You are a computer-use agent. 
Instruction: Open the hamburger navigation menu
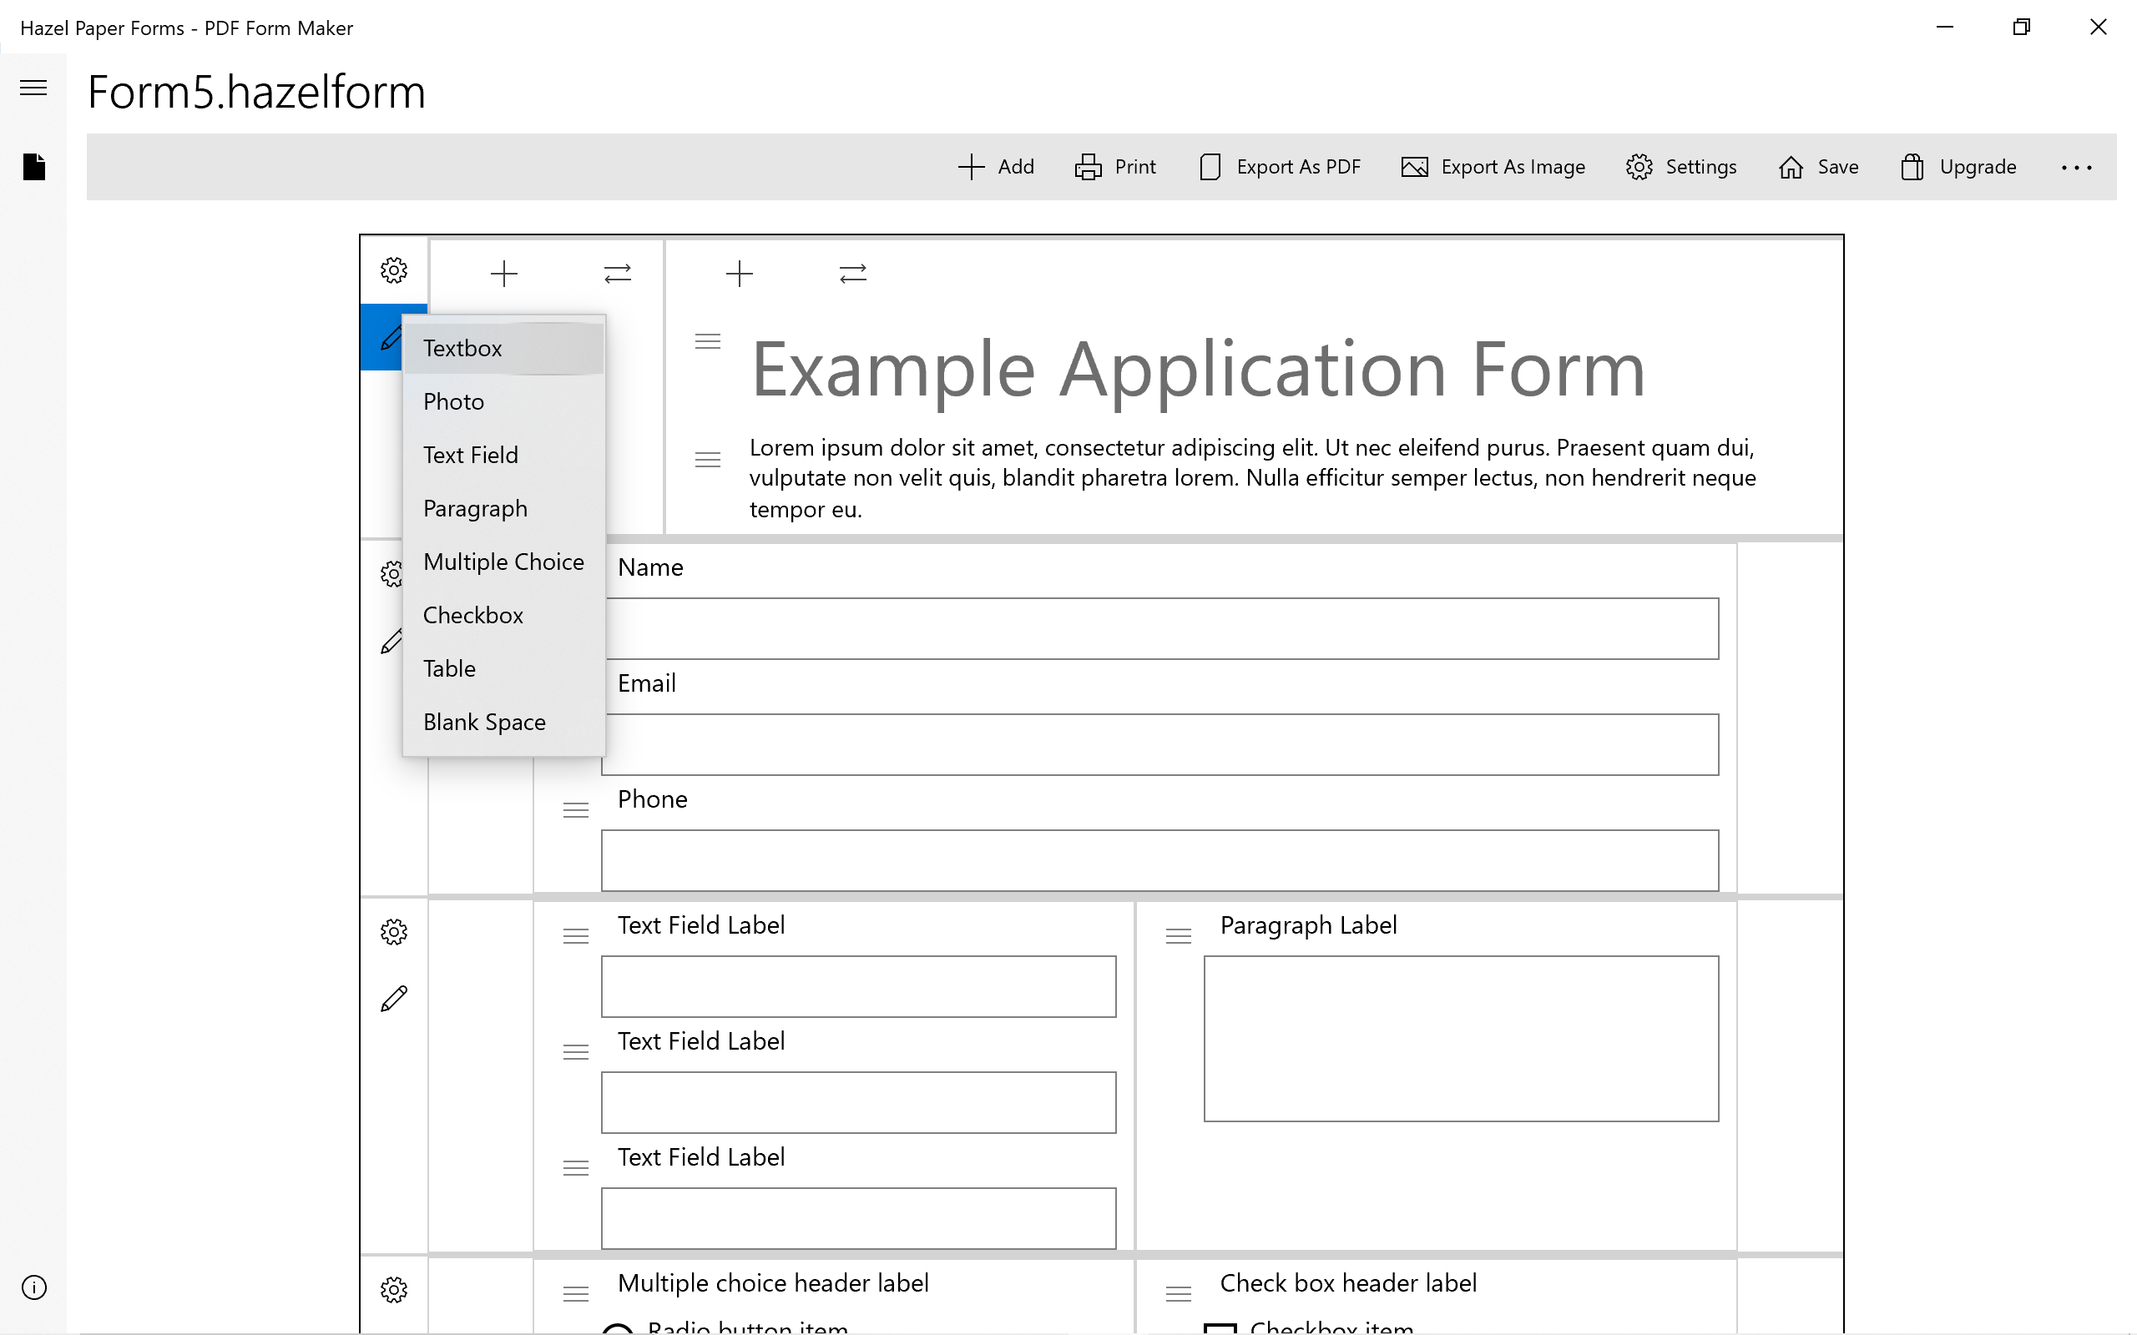pyautogui.click(x=33, y=88)
